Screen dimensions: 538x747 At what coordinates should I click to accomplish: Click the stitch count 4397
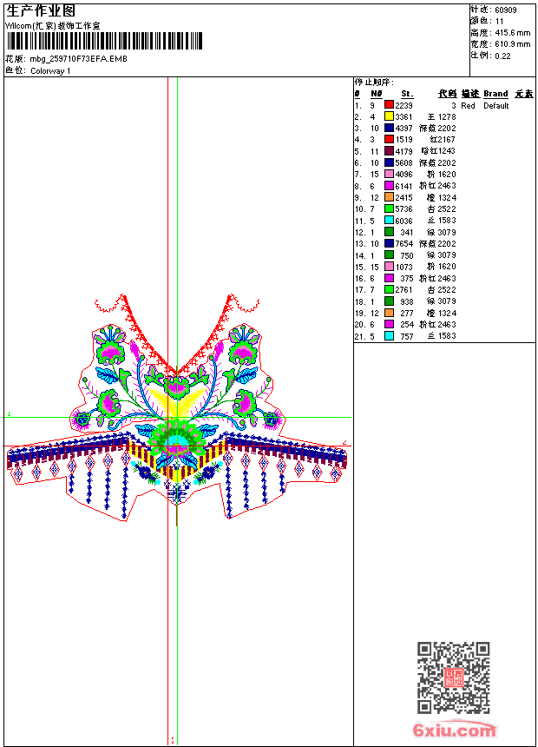coord(403,129)
